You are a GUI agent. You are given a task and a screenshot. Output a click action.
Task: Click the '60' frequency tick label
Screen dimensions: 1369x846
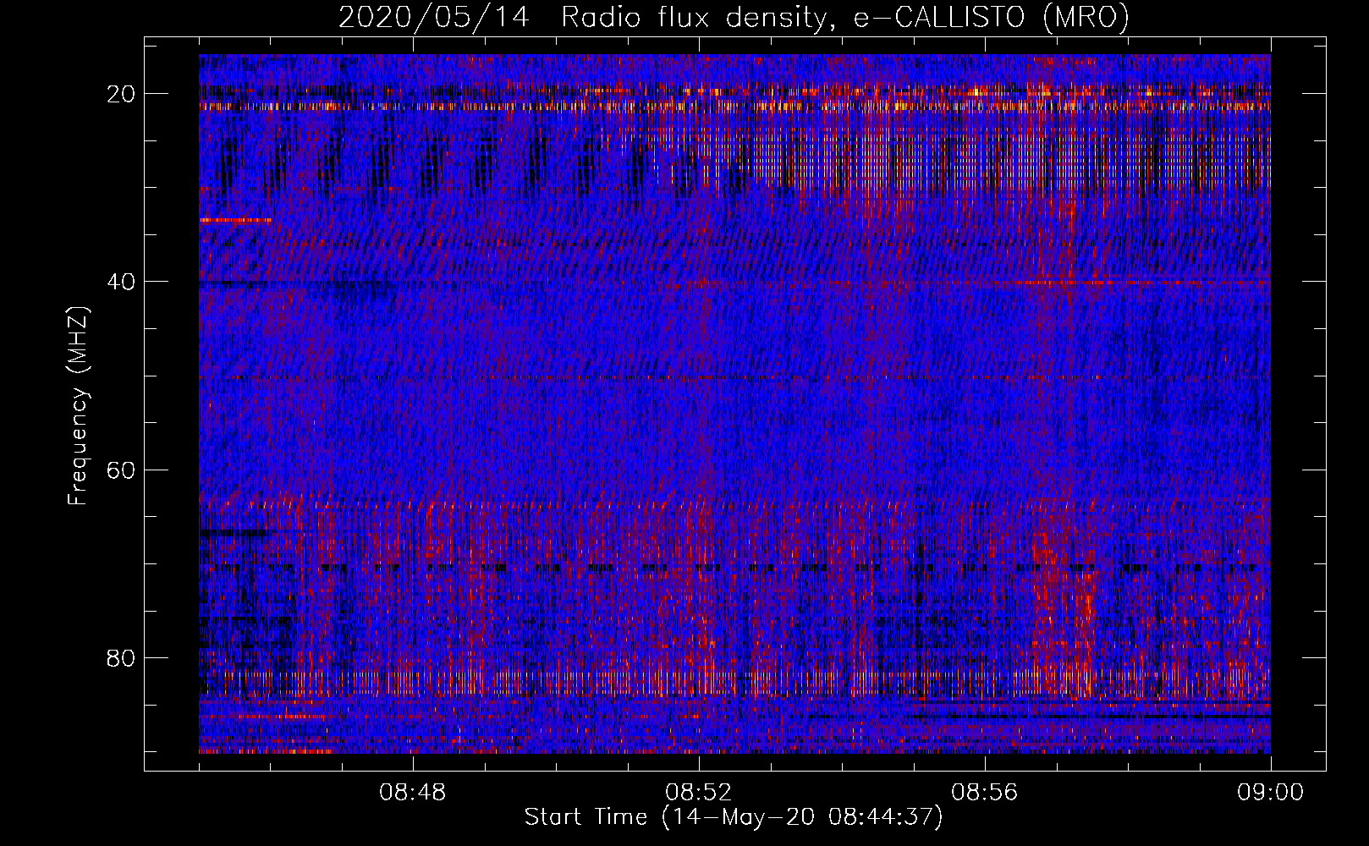coord(121,470)
